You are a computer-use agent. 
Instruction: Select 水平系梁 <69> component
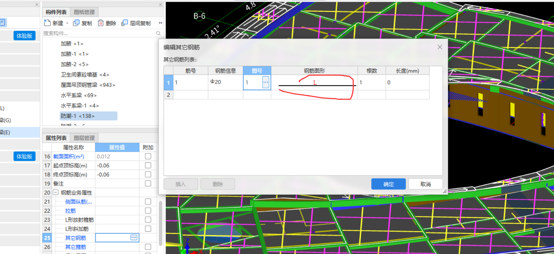coord(79,95)
